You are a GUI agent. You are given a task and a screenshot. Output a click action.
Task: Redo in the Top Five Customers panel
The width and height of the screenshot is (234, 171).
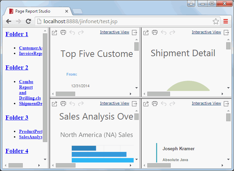[81, 32]
